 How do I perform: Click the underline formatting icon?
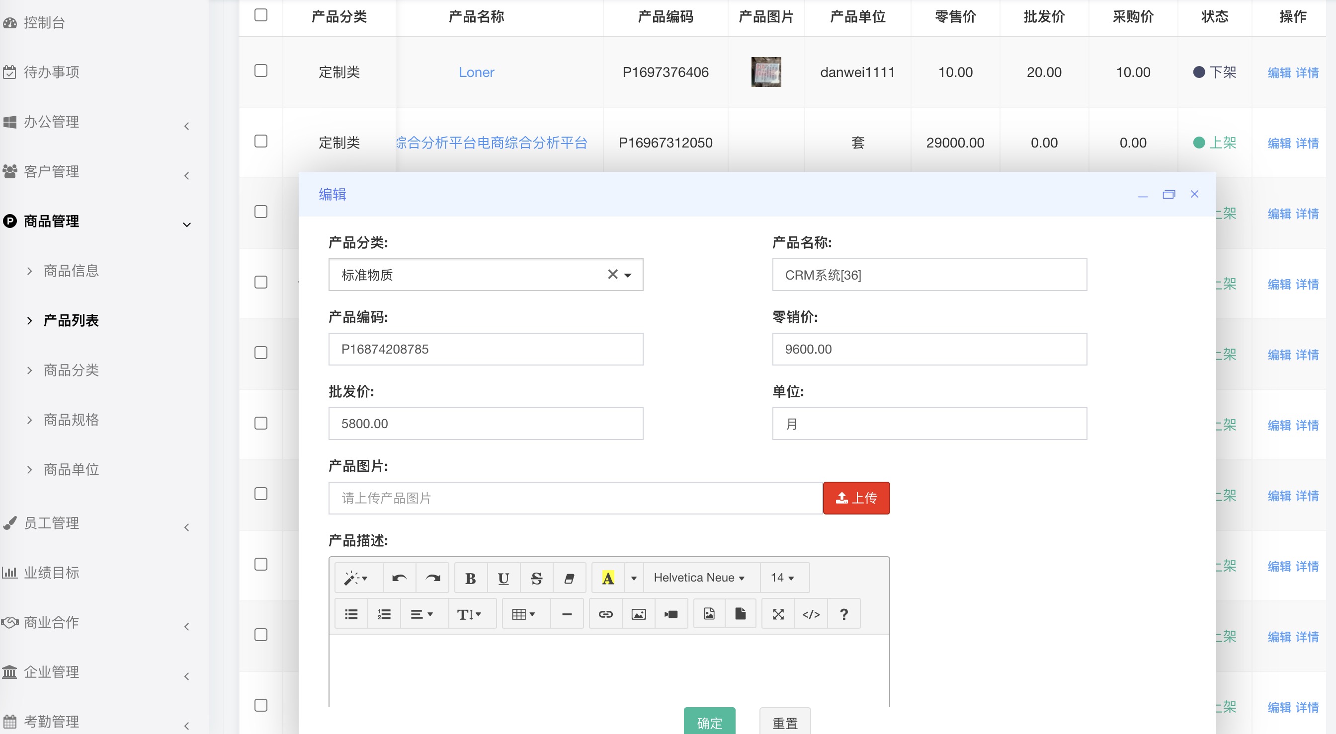coord(503,578)
